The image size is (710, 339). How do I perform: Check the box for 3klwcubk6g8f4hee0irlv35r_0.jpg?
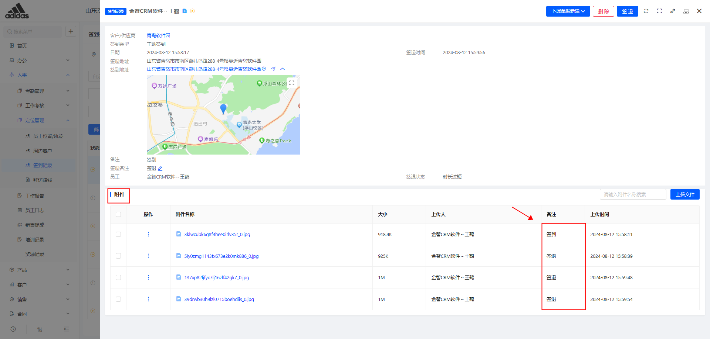(x=118, y=234)
